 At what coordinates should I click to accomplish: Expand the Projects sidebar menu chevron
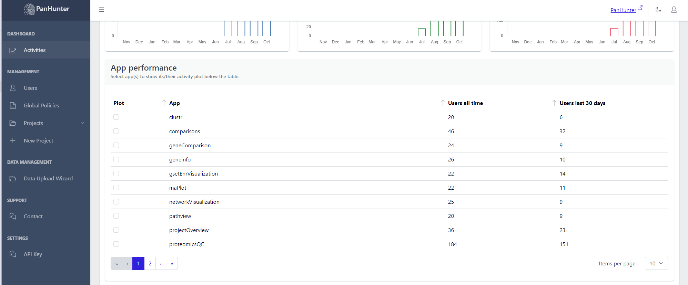coord(82,123)
